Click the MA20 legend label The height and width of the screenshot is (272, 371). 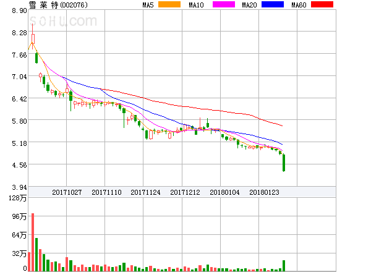pyautogui.click(x=249, y=5)
